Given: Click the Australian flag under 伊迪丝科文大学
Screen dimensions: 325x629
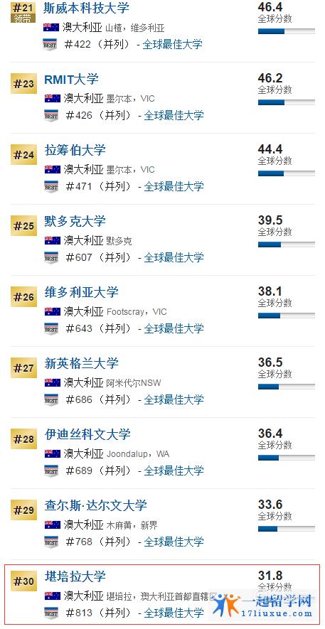Looking at the screenshot, I should [53, 453].
